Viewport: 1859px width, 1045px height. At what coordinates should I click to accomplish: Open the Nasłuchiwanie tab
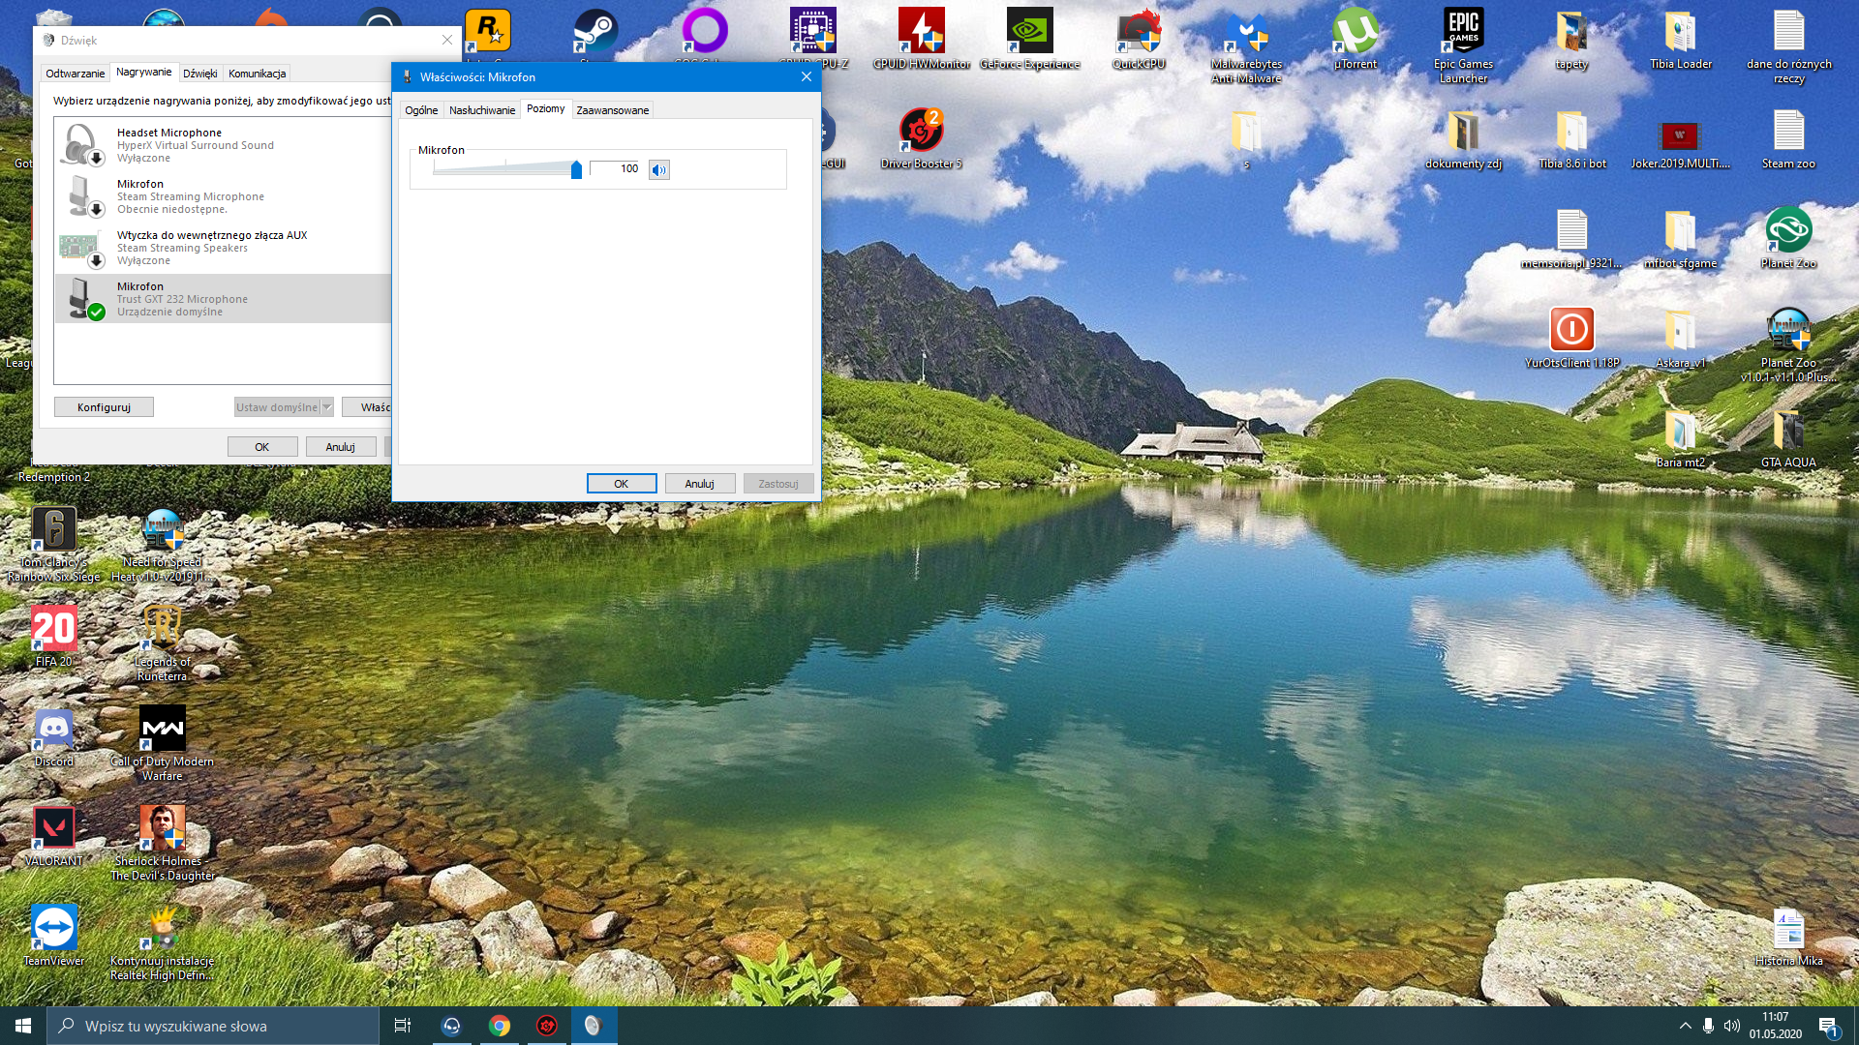pyautogui.click(x=481, y=110)
